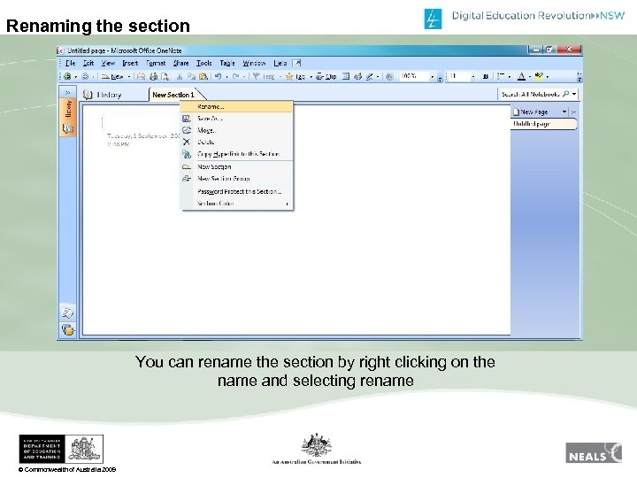The width and height of the screenshot is (637, 478).
Task: Click the Print icon
Action: 154,76
